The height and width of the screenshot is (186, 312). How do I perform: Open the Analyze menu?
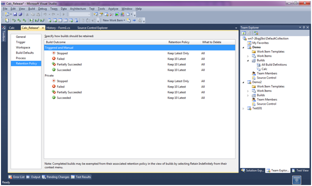coord(113,9)
